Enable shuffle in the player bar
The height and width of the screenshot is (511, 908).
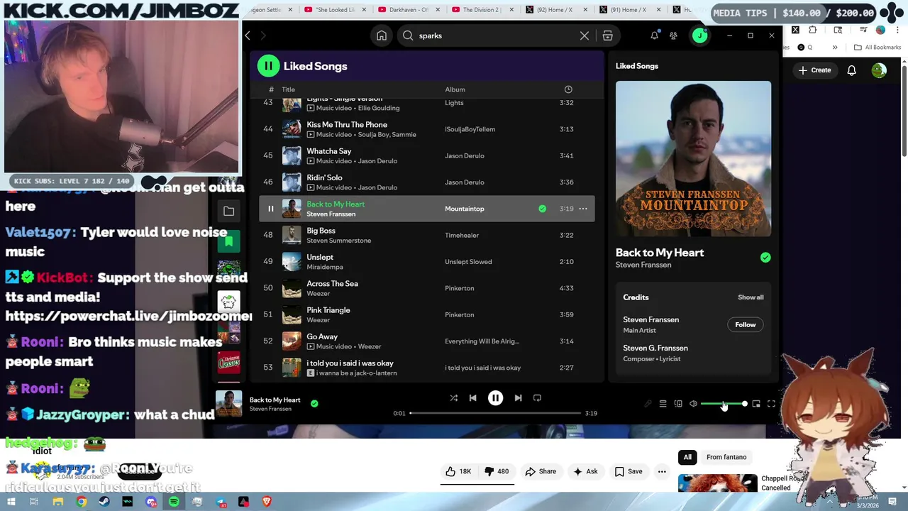point(454,398)
